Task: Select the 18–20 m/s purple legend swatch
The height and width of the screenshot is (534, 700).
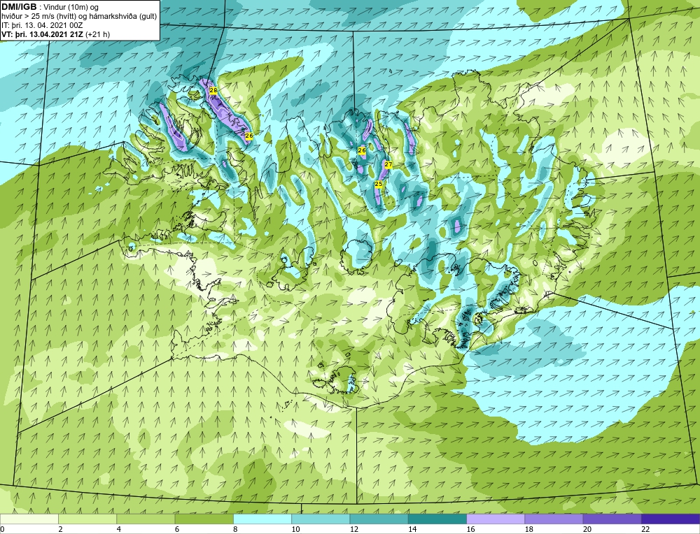Action: pos(554,519)
